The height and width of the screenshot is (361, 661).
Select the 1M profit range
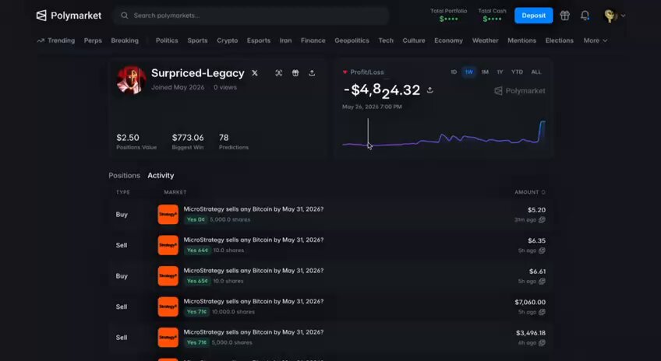click(485, 72)
